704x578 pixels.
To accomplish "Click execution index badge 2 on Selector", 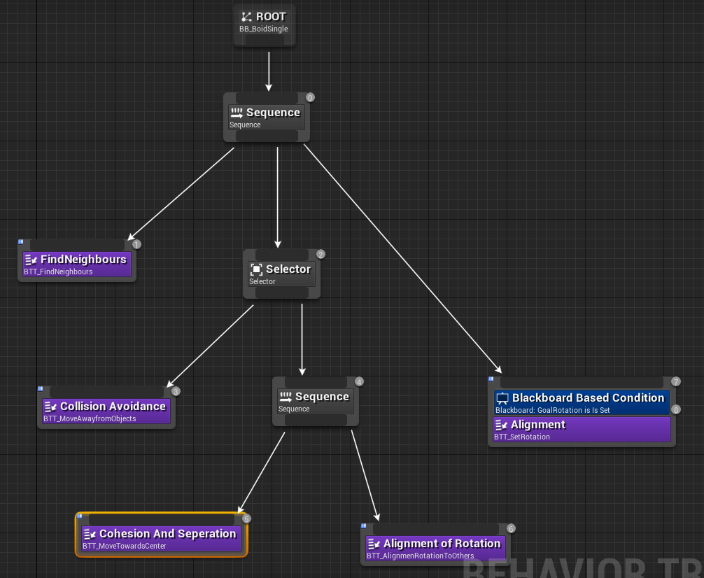I will tap(321, 254).
